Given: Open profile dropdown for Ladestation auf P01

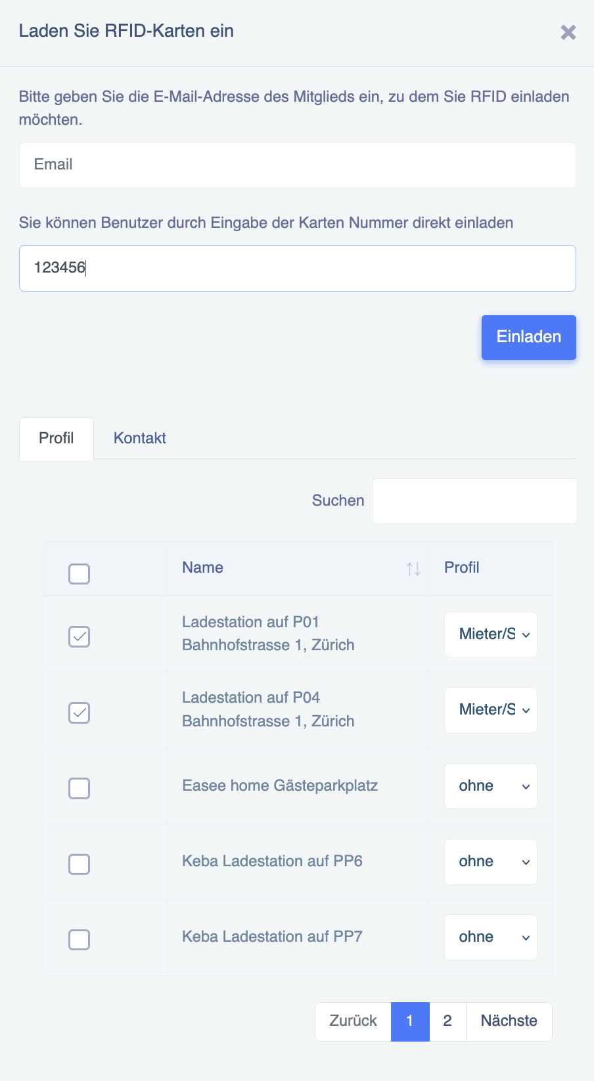Looking at the screenshot, I should pyautogui.click(x=491, y=634).
